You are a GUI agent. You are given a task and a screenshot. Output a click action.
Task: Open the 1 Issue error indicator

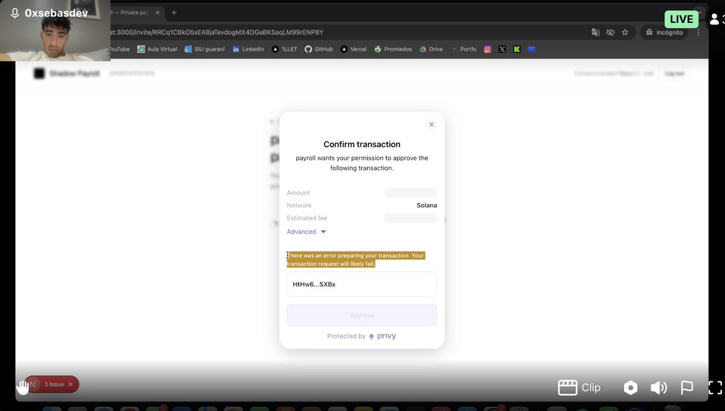(54, 384)
